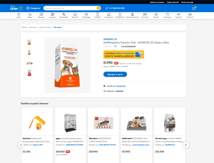Open the Electrodomésticos category icon
This screenshot has height=163, width=214.
point(132,15)
